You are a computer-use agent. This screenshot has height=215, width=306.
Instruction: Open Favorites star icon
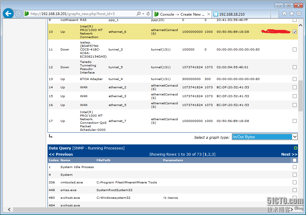(x=292, y=14)
